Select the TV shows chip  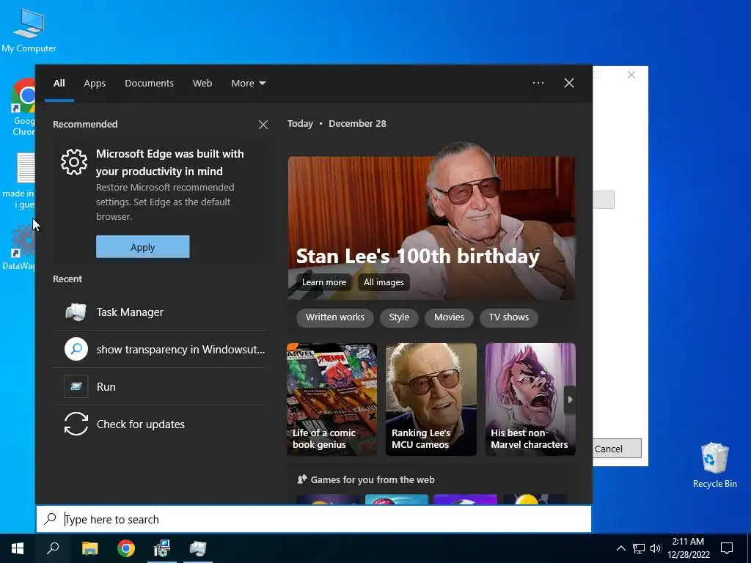[509, 317]
